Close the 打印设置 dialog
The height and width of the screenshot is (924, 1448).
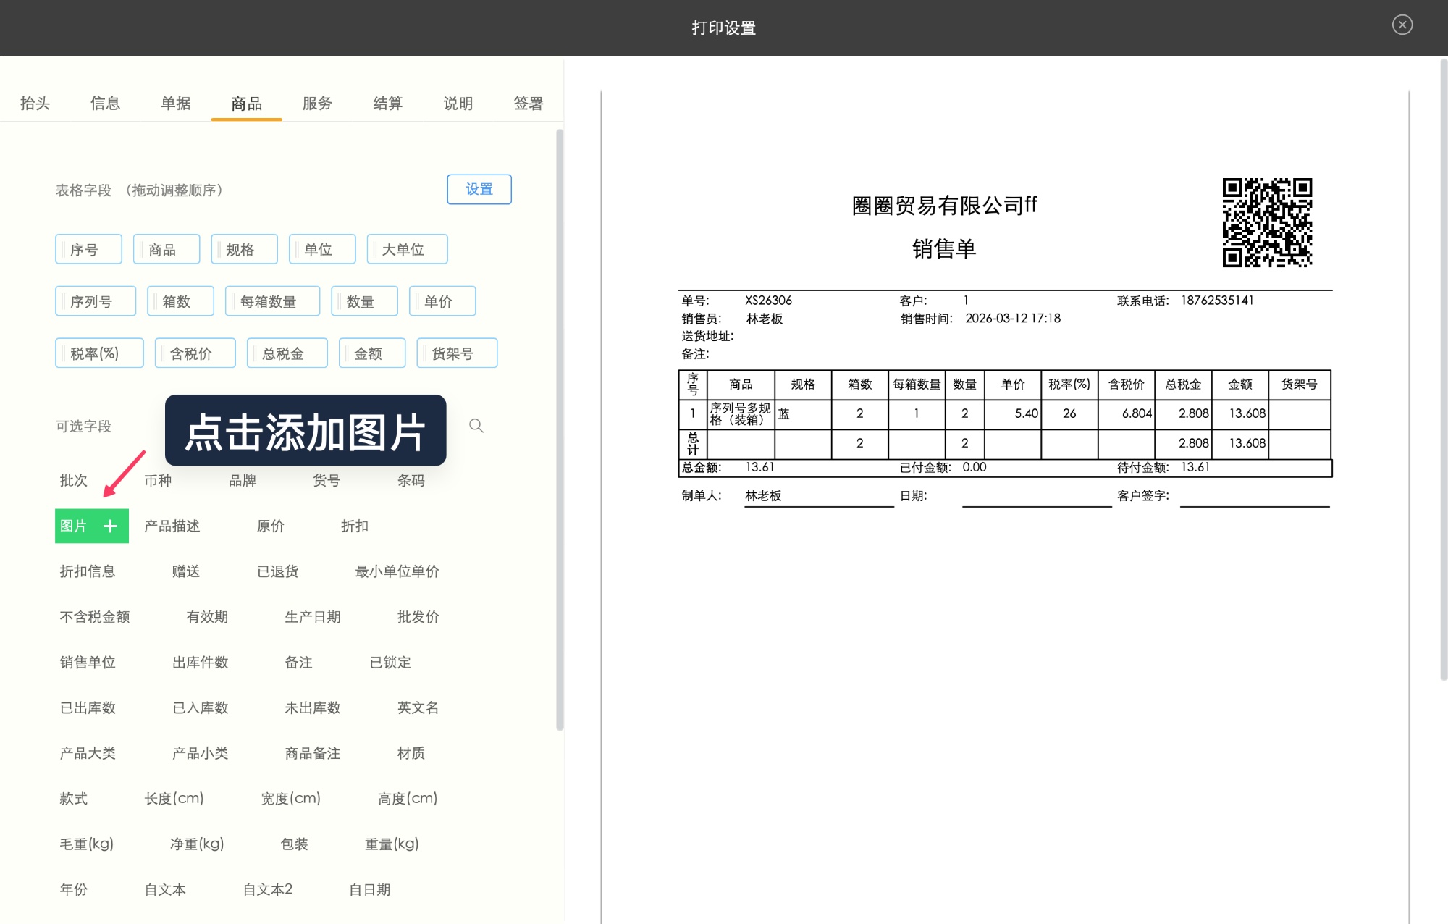[1402, 25]
